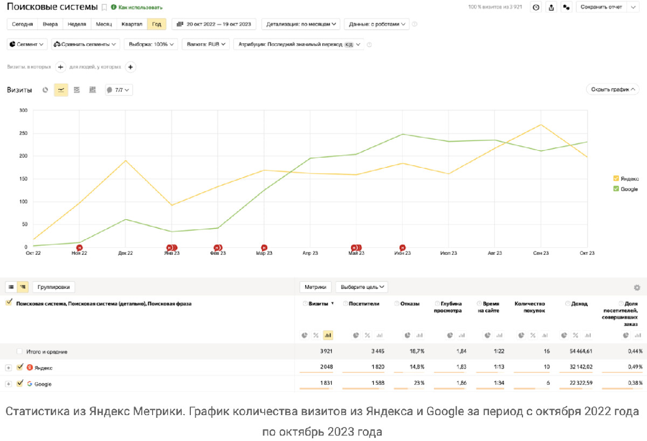Uncheck the Яндекс row checkbox
The width and height of the screenshot is (647, 441).
[20, 367]
